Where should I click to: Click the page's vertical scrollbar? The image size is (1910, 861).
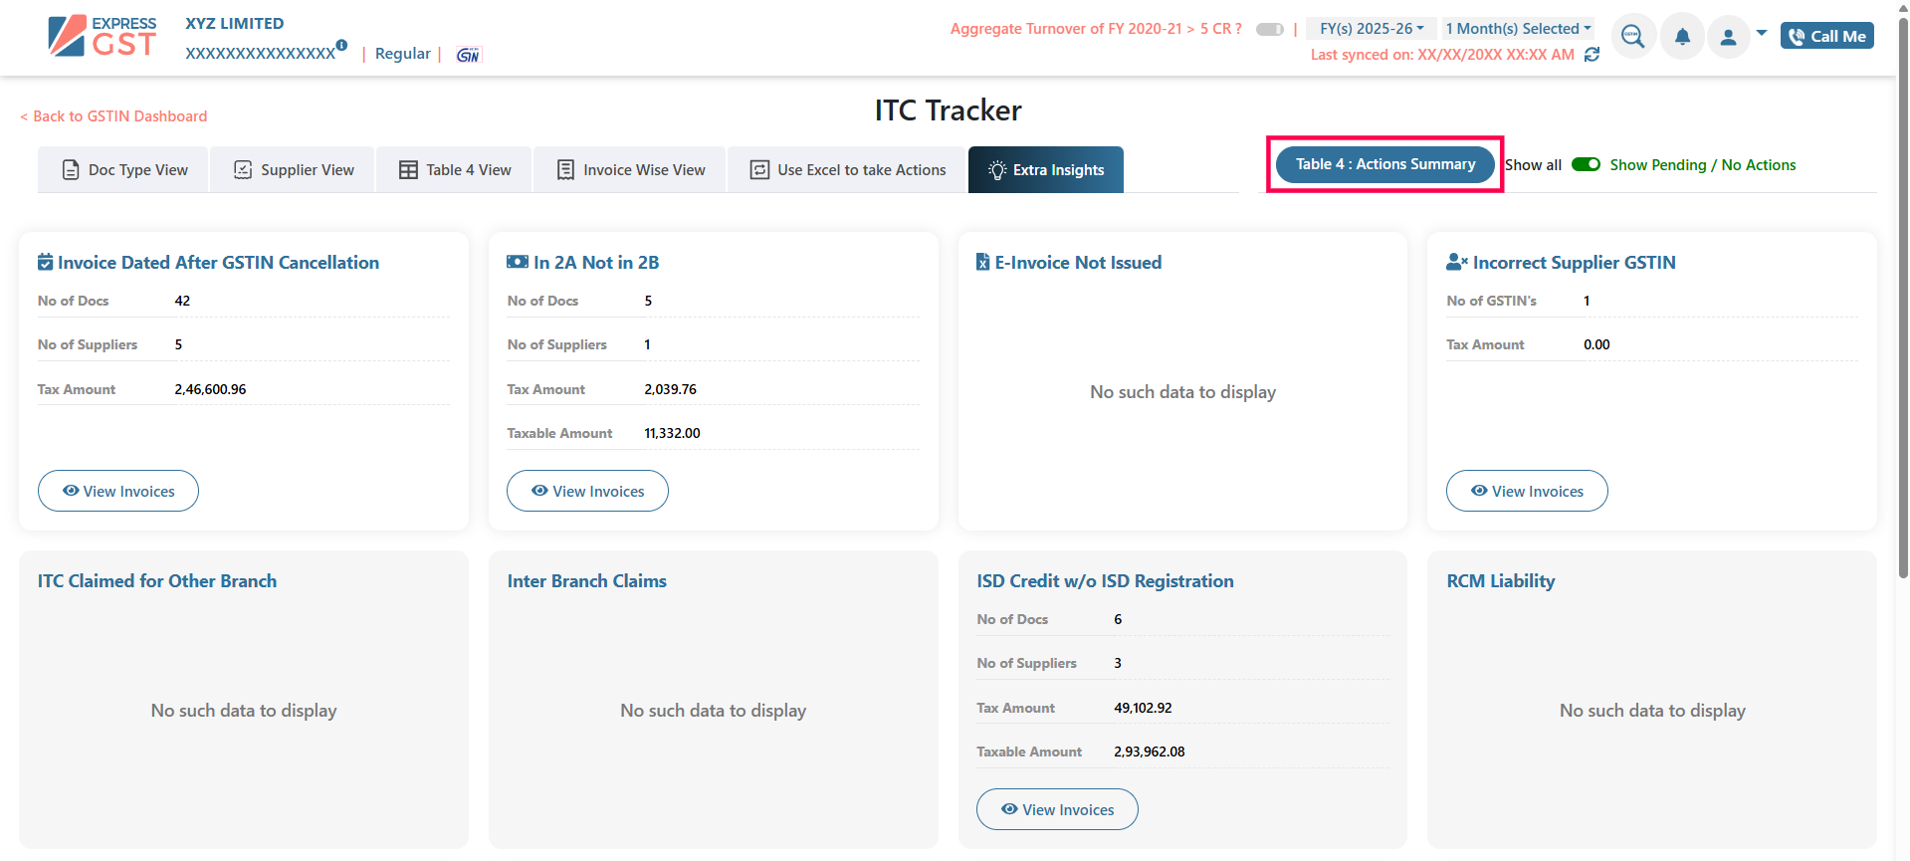pos(1903,299)
